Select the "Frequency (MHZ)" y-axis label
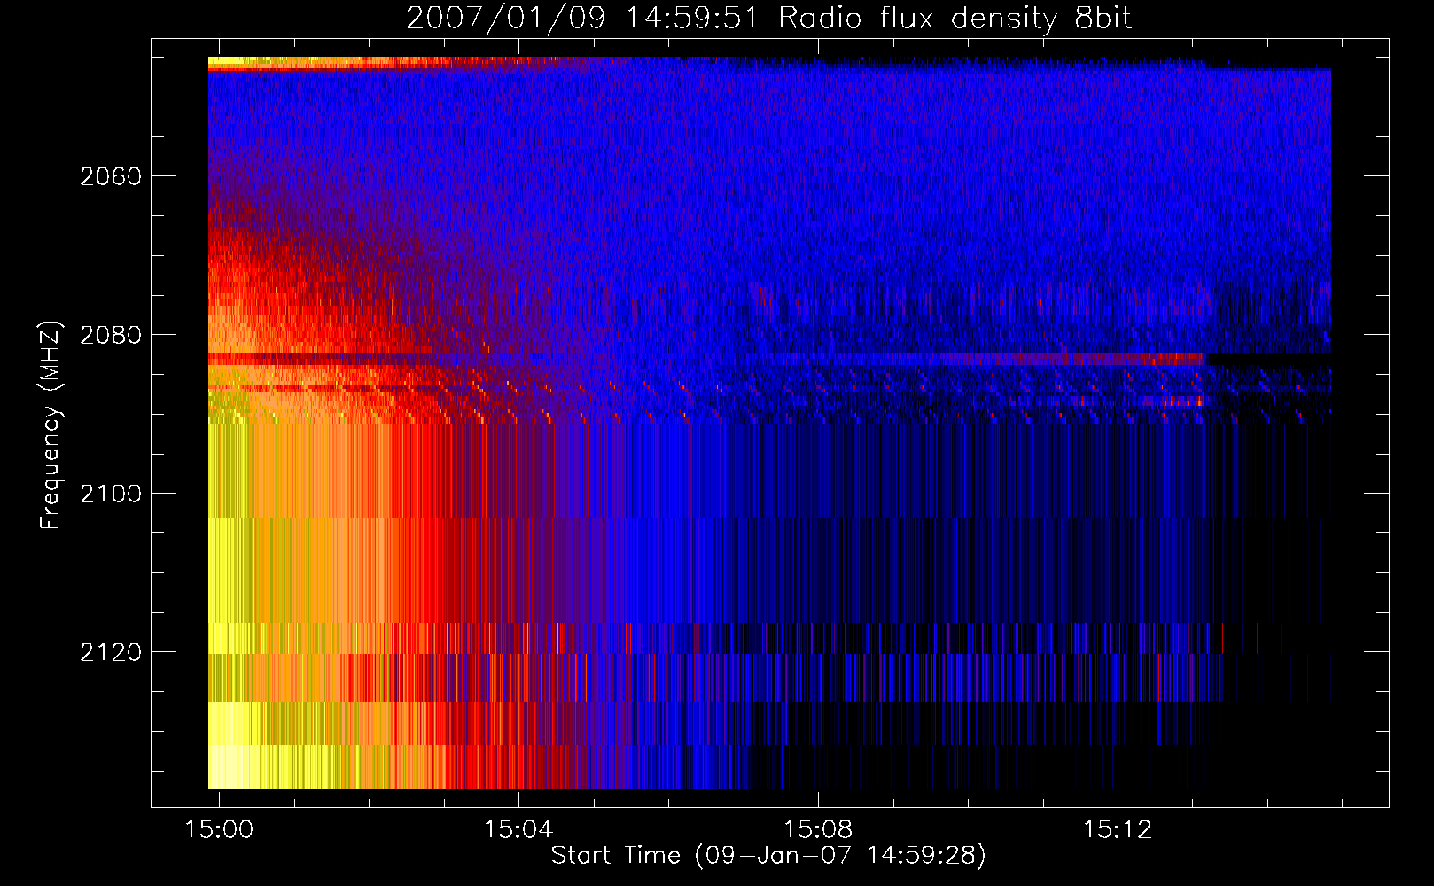 click(x=51, y=425)
